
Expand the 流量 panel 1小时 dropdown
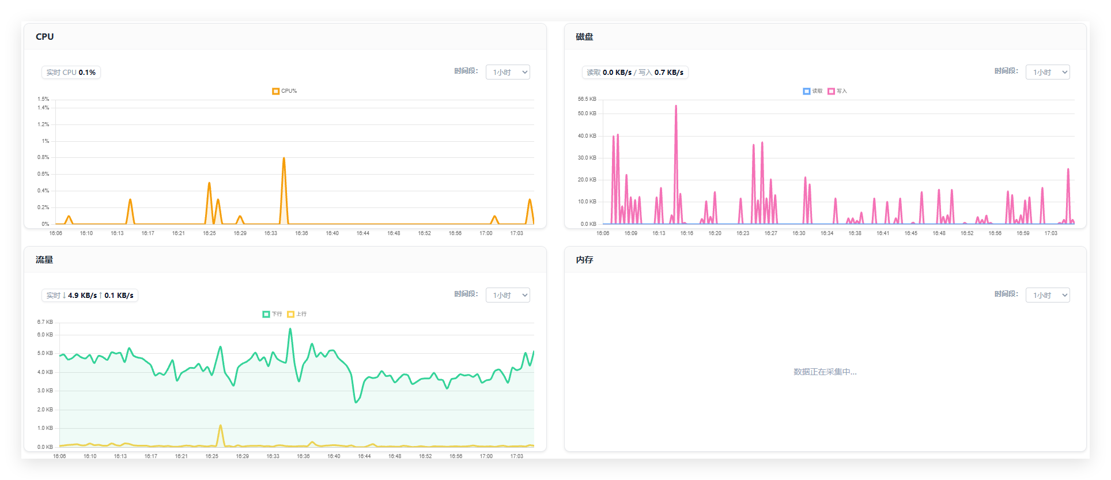508,295
